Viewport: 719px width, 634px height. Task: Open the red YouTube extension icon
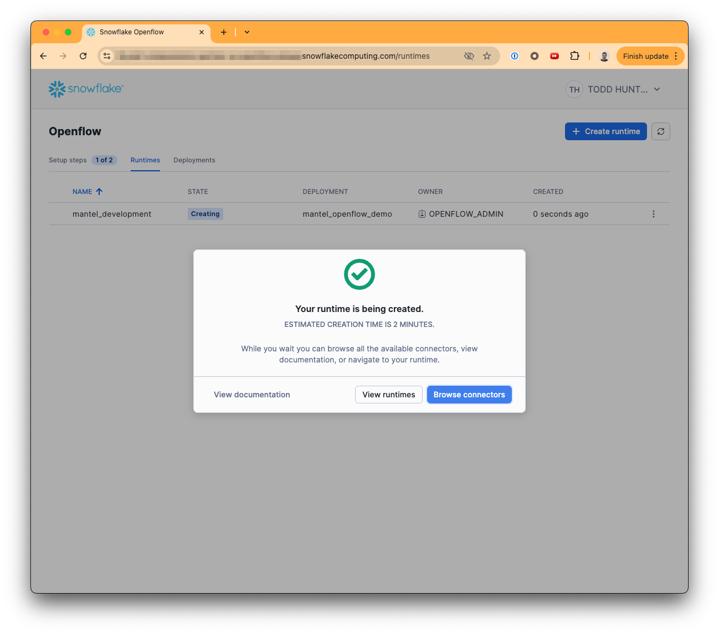[554, 56]
